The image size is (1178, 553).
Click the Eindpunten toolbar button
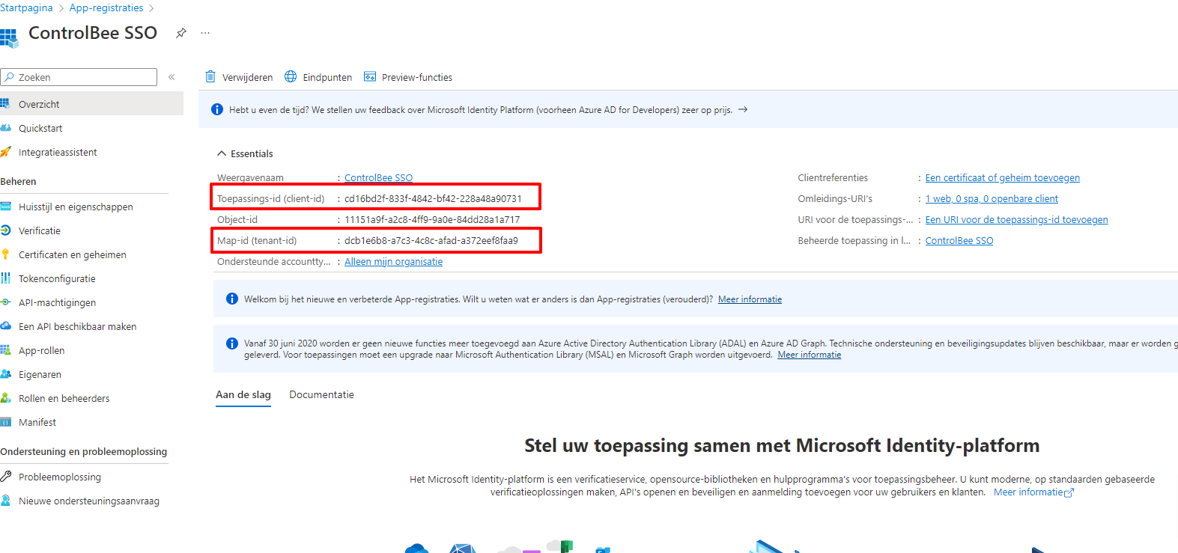pyautogui.click(x=318, y=77)
